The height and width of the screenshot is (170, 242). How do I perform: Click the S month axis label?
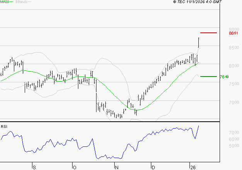click(x=34, y=168)
